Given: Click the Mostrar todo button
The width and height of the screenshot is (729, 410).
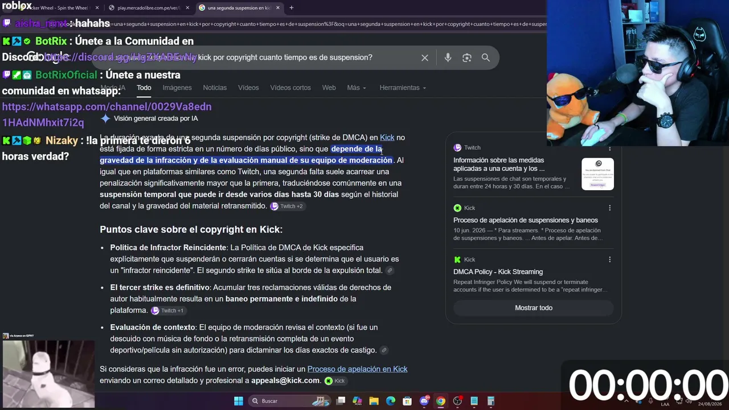Looking at the screenshot, I should coord(534,308).
